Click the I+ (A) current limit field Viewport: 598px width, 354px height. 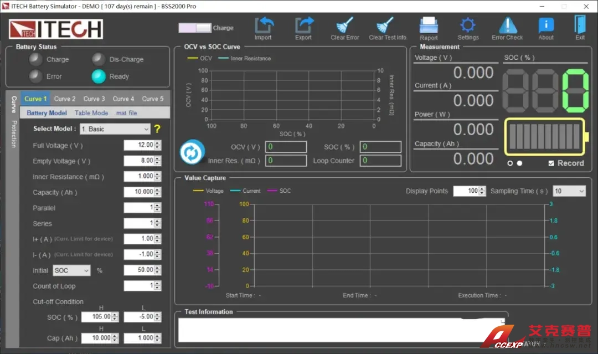142,239
